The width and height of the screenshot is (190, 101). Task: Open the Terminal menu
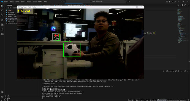(40, 2)
